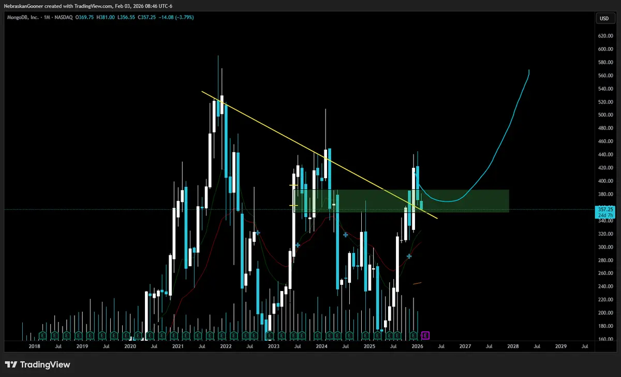Click the 160.00 price axis label
The width and height of the screenshot is (621, 377).
(x=605, y=339)
